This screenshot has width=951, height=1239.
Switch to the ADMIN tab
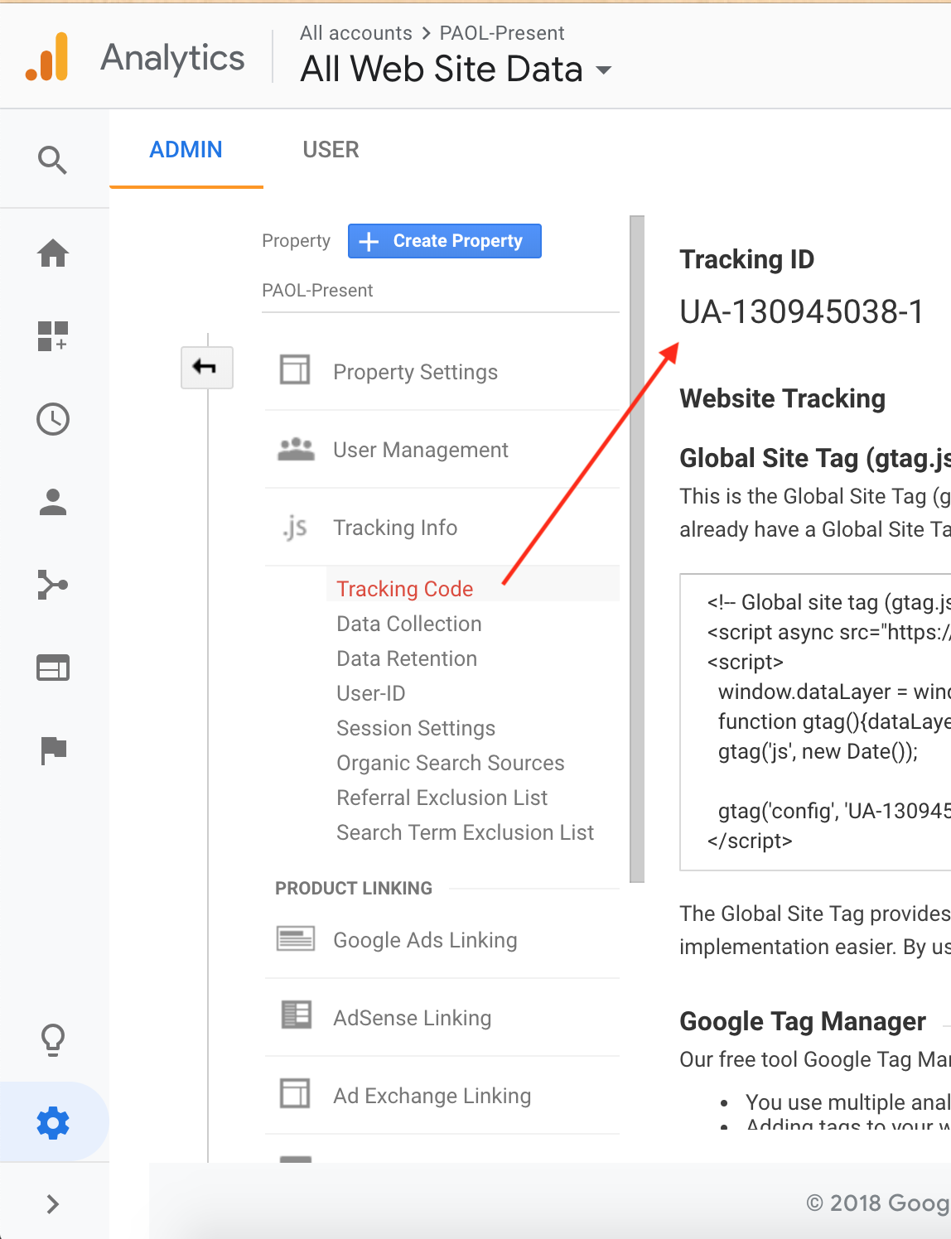(186, 150)
